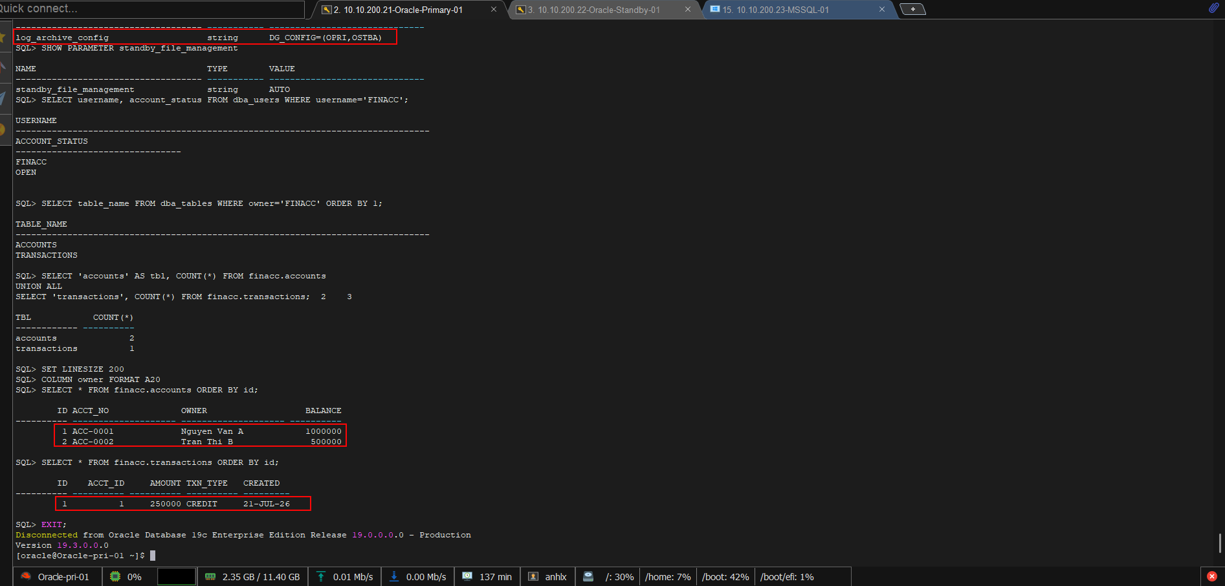Click the paperclip attach icon at top right
The width and height of the screenshot is (1225, 586).
pos(1213,8)
